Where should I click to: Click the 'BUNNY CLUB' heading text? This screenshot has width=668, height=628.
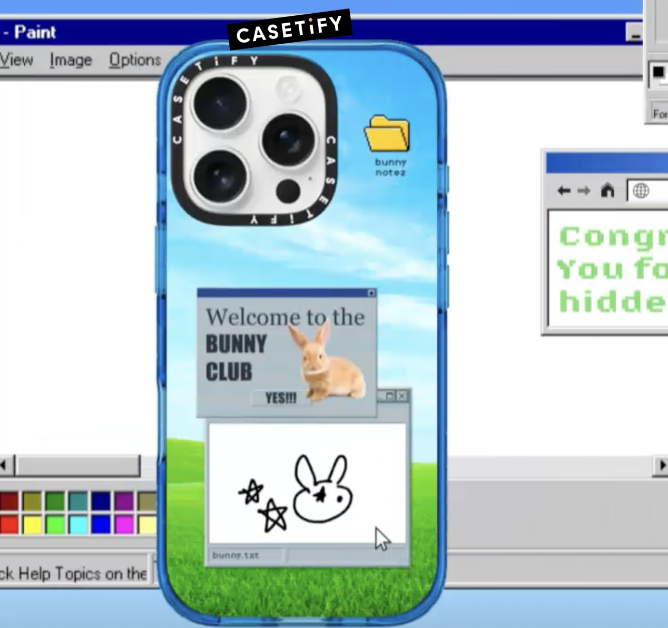click(x=236, y=358)
